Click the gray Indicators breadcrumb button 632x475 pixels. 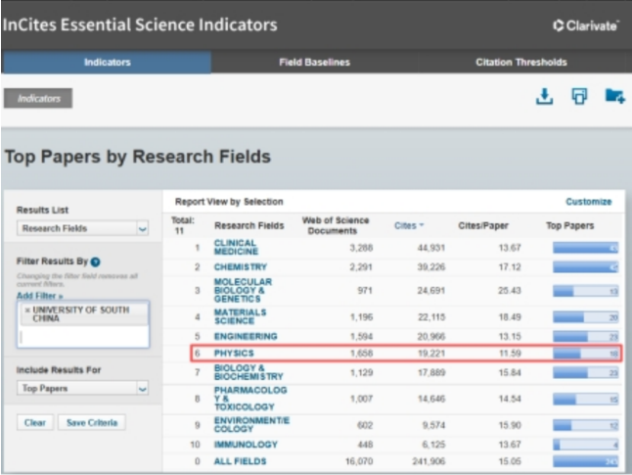click(38, 99)
